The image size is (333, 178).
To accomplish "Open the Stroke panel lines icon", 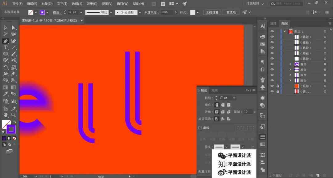I will pos(262,137).
